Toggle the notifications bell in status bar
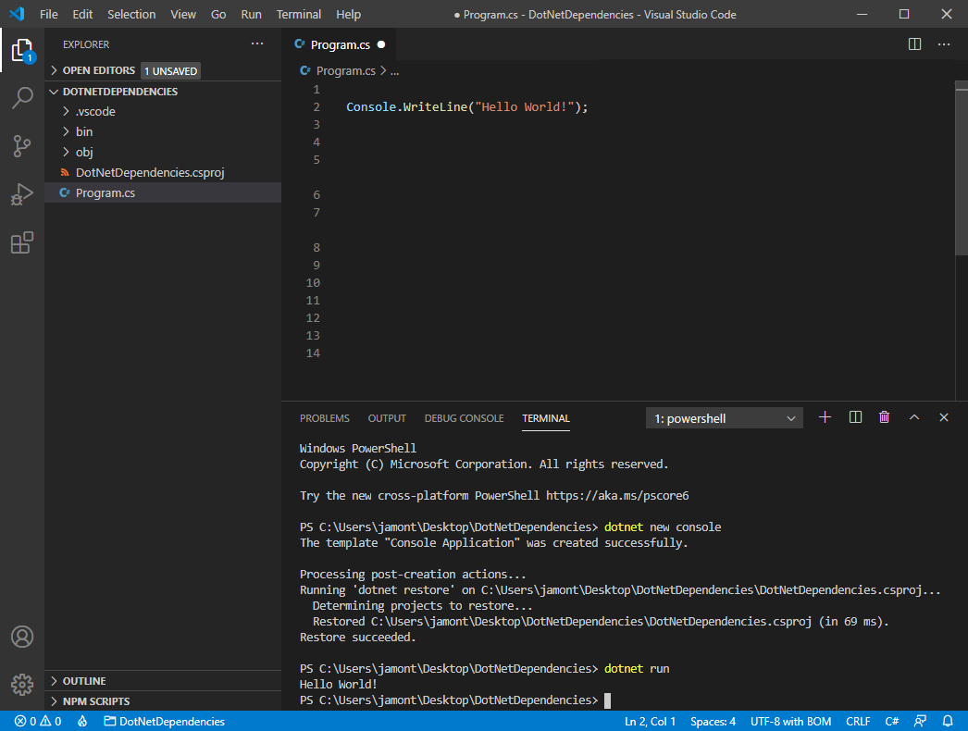Image resolution: width=968 pixels, height=731 pixels. tap(947, 721)
